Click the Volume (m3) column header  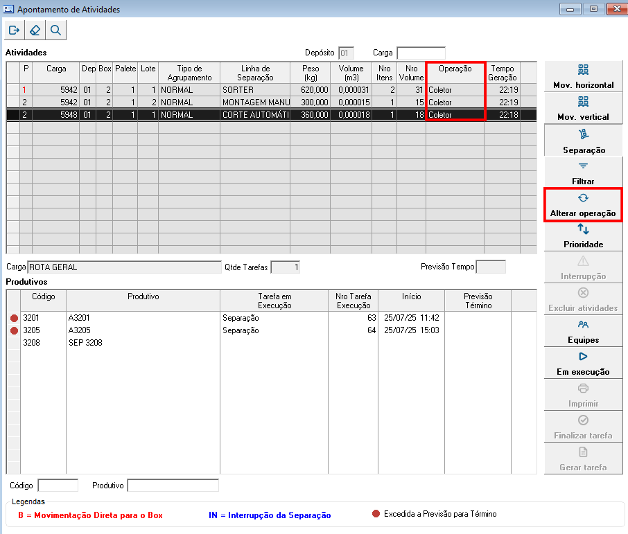pyautogui.click(x=351, y=73)
